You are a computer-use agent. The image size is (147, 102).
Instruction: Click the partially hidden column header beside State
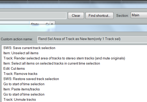[47, 23]
